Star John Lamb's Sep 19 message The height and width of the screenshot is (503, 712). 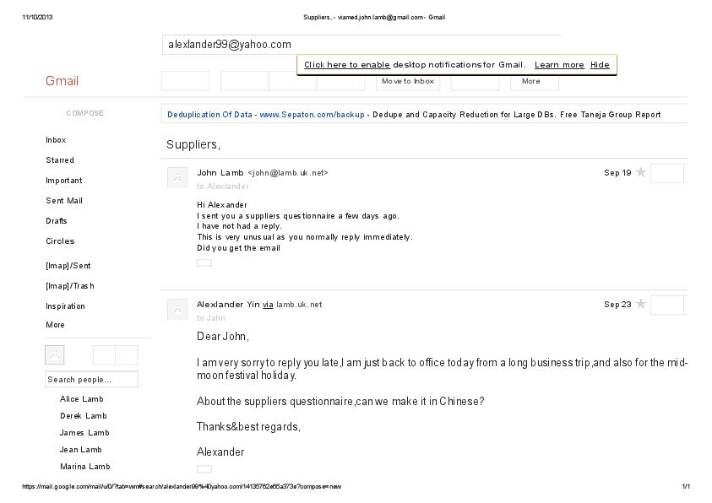coord(640,172)
